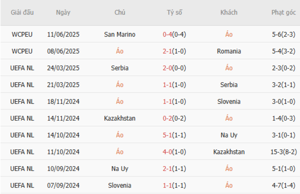Select the 5-1(1-1) score versus Na Uy

[174, 135]
